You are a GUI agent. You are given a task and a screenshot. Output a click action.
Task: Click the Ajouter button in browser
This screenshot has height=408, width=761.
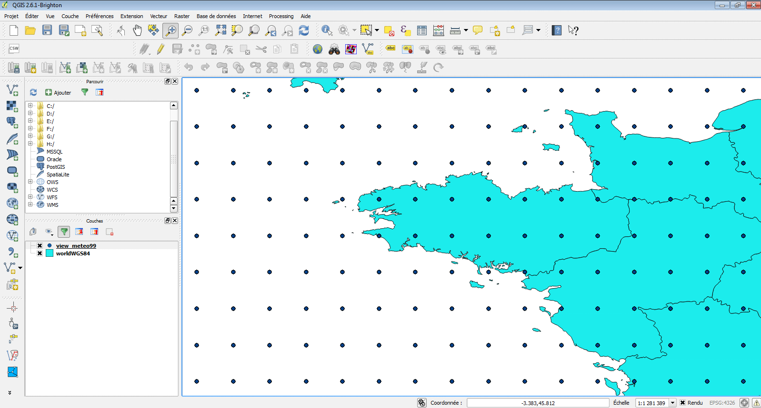(x=58, y=93)
